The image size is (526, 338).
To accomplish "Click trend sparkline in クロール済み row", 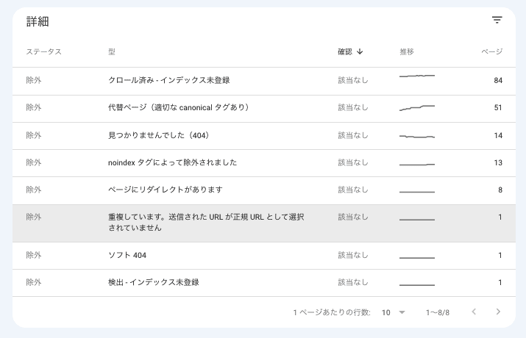I will pos(417,76).
